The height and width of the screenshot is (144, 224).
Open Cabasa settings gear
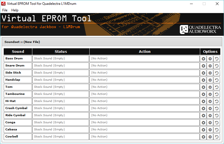(210, 130)
